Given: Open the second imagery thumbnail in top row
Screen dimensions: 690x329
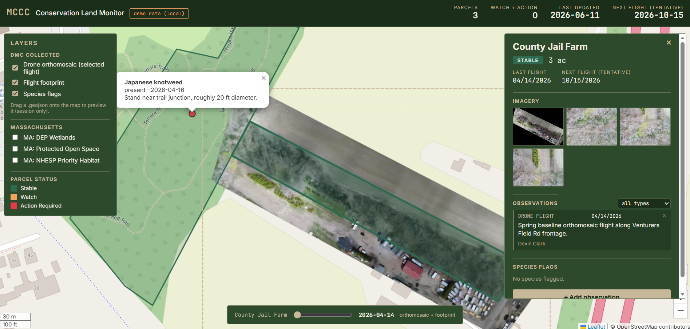Looking at the screenshot, I should (x=592, y=127).
